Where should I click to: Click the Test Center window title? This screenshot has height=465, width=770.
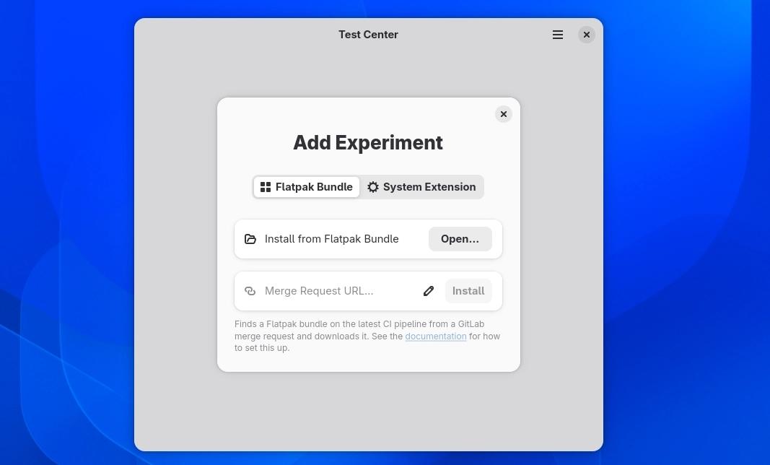pos(368,35)
